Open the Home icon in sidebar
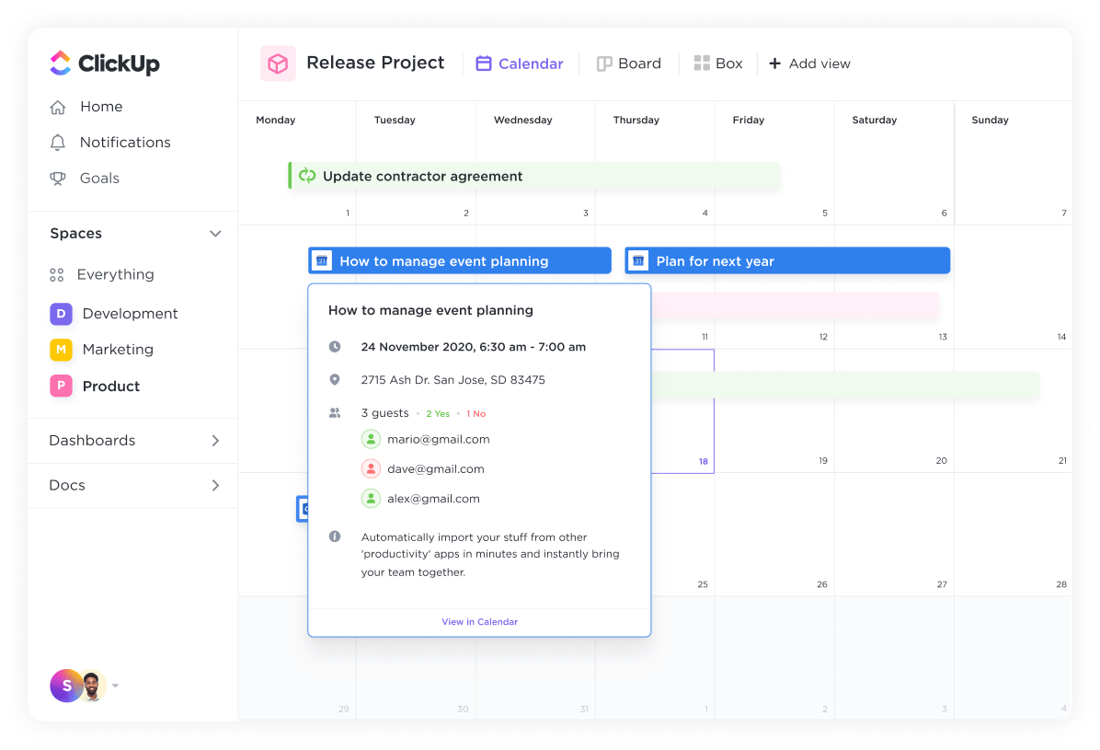This screenshot has width=1100, height=750. [58, 107]
